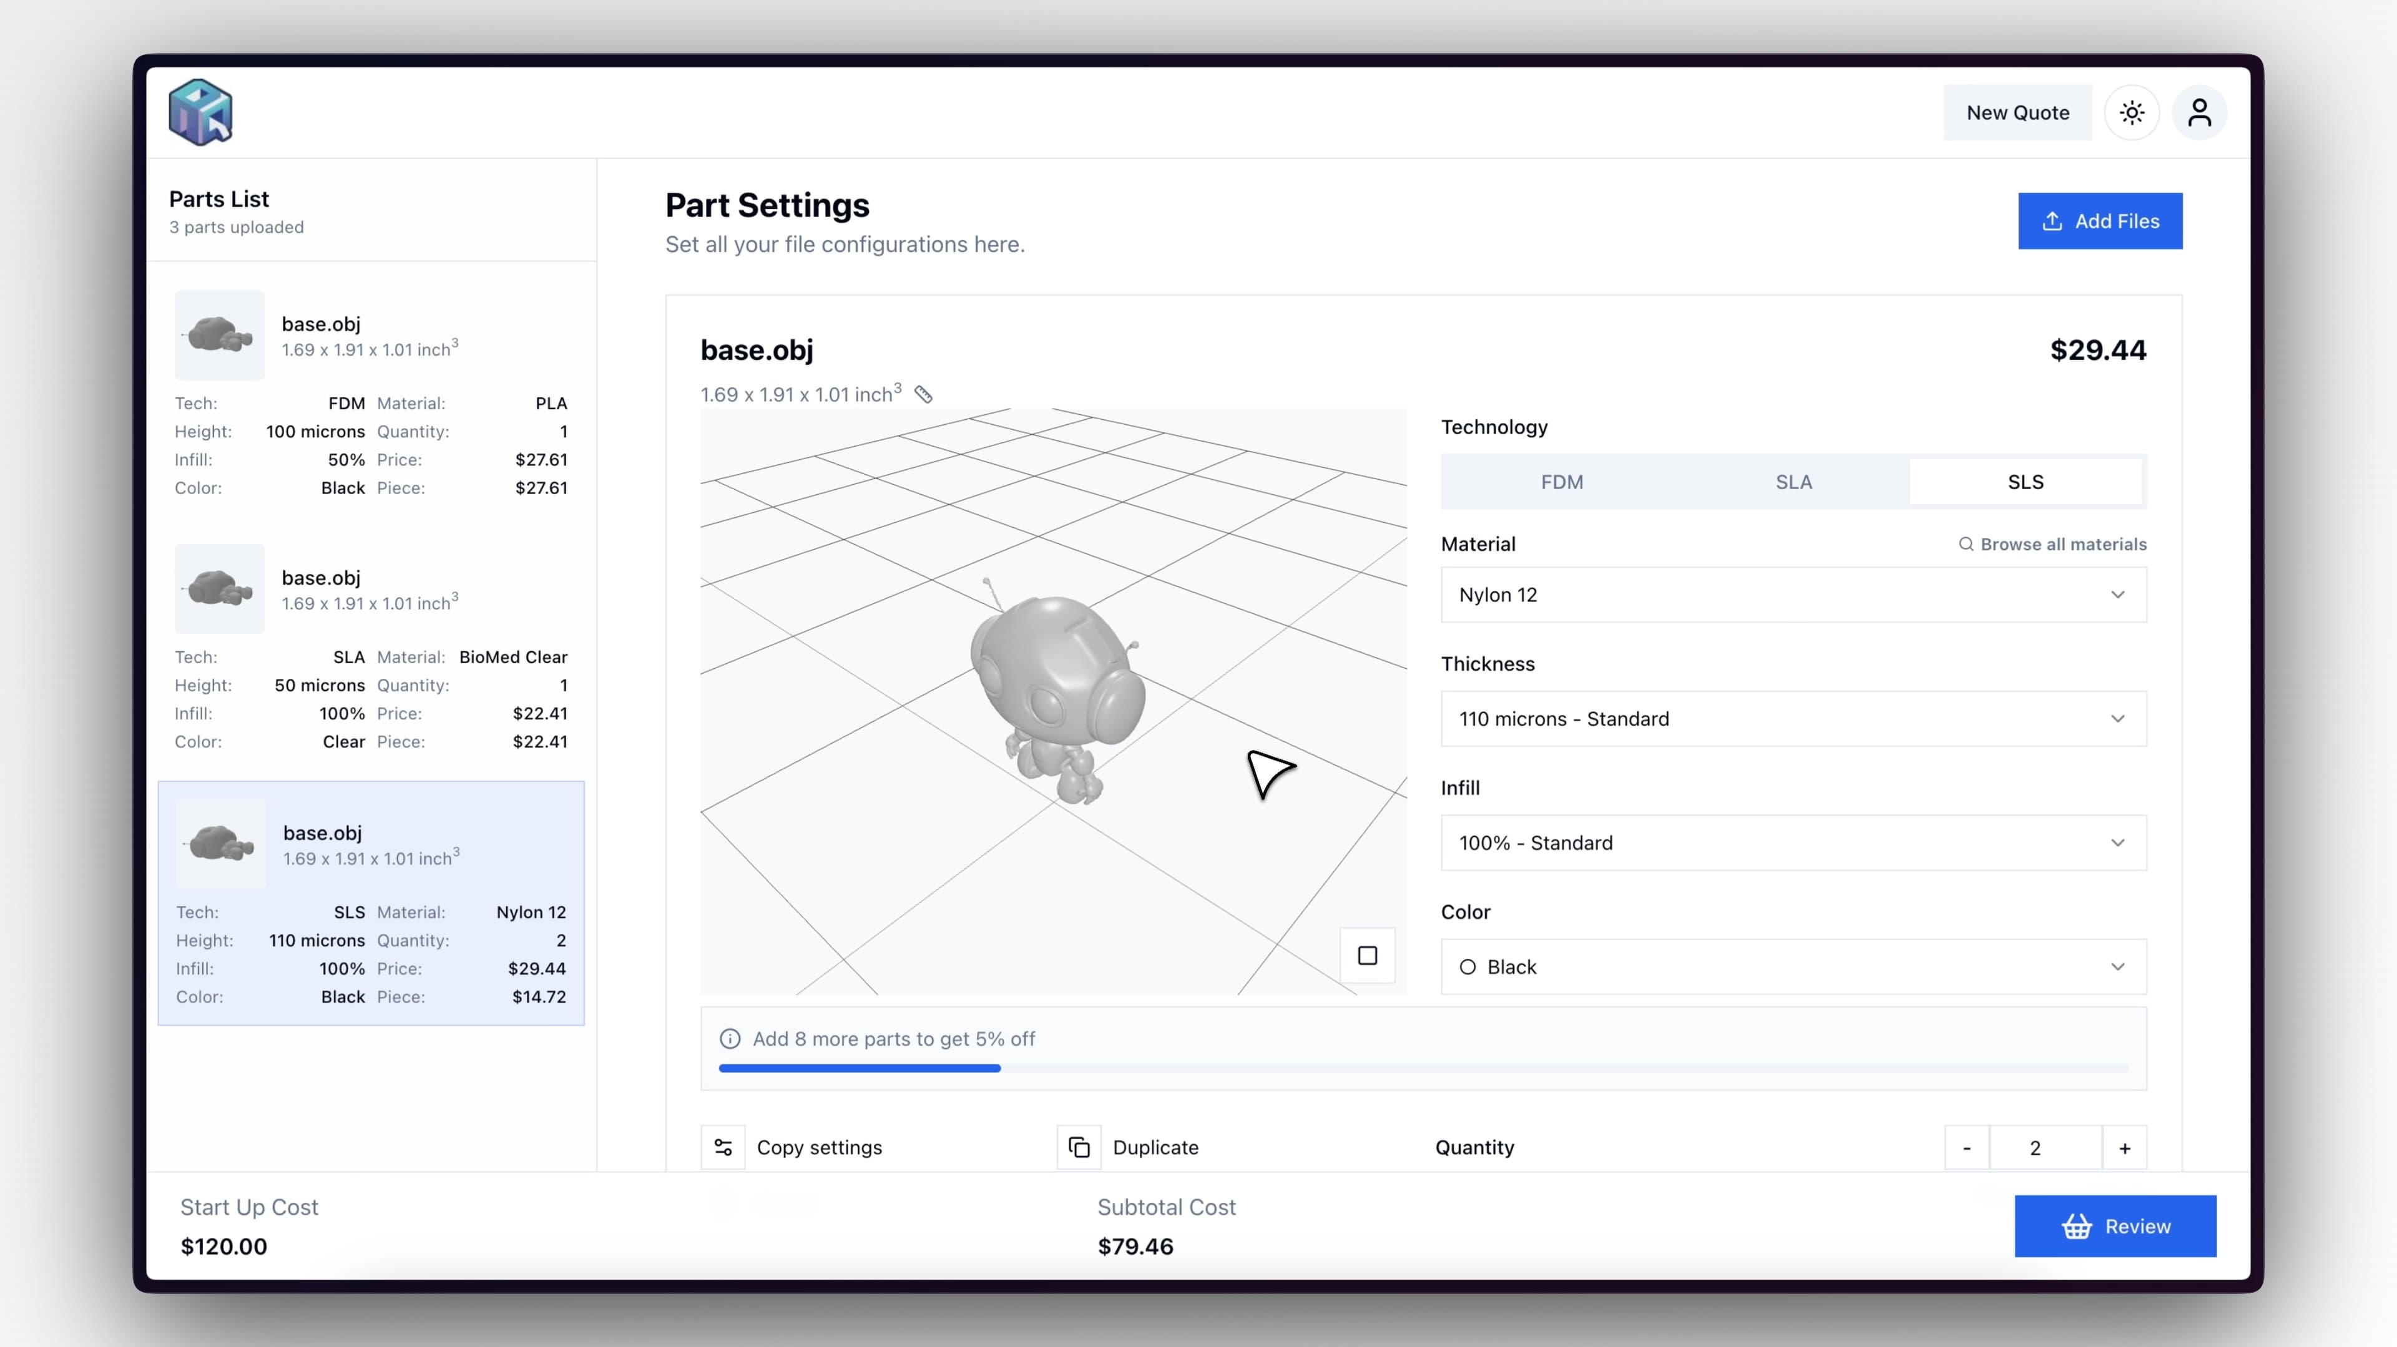Click the New Quote button
The image size is (2397, 1347).
pyautogui.click(x=2016, y=112)
